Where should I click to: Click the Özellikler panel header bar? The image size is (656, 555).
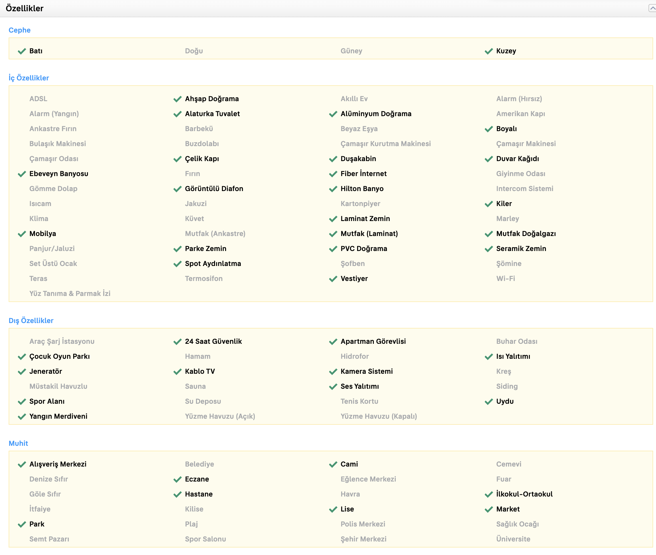(x=315, y=8)
